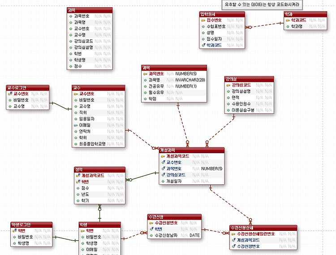The height and width of the screenshot is (255, 336).
Task: Click the key icon next to 강의실코드 in 강의실 table
Action: (228, 85)
